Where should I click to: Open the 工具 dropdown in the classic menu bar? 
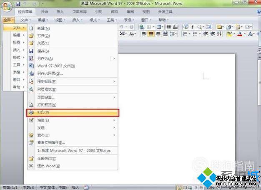click(x=112, y=20)
